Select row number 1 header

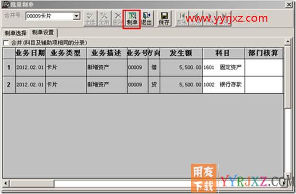coord(9,67)
